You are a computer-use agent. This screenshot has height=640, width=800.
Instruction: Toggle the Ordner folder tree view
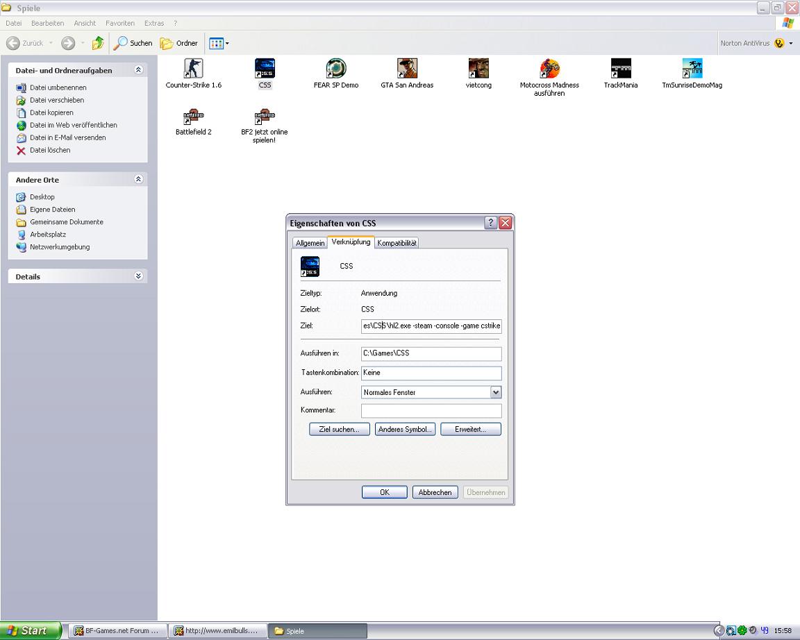pos(179,43)
